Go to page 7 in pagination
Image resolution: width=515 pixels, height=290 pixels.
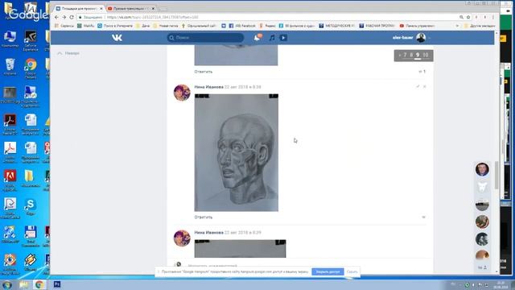405,55
